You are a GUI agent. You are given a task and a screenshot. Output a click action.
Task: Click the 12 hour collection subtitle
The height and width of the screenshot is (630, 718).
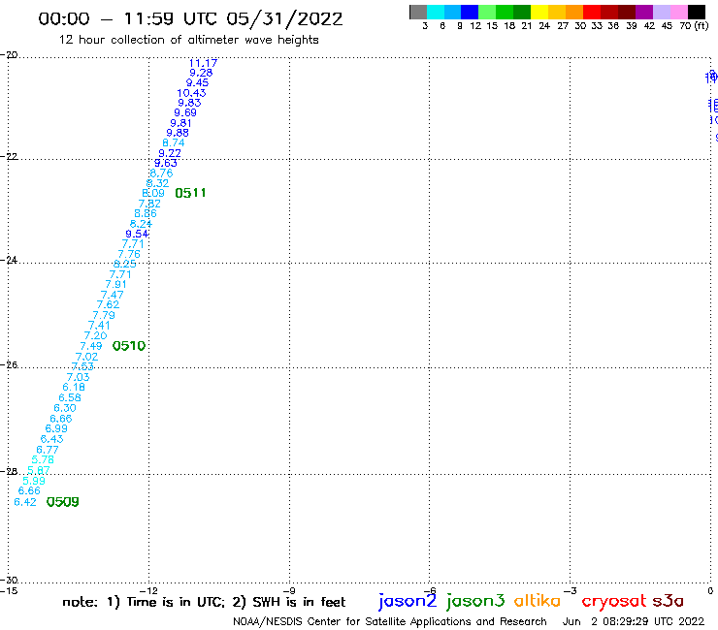(188, 40)
